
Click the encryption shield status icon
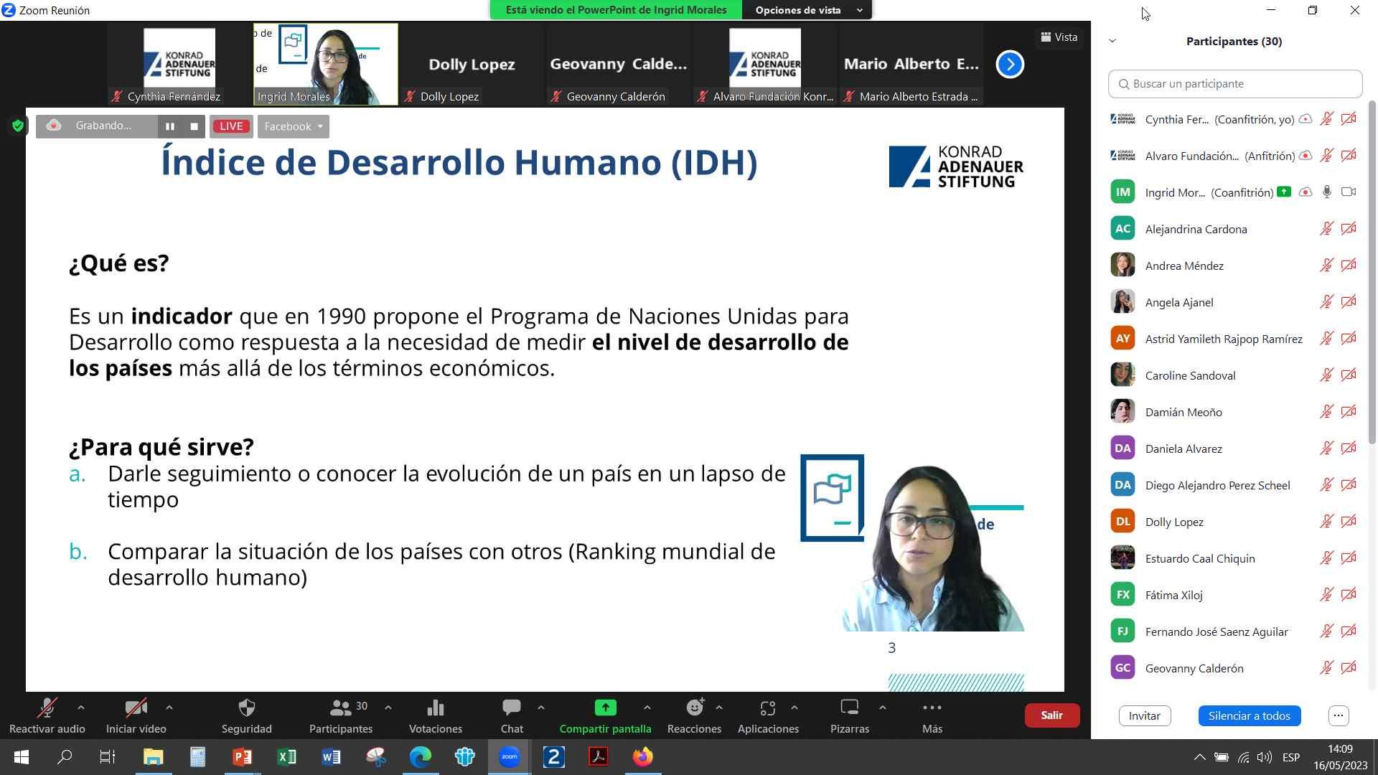(18, 126)
